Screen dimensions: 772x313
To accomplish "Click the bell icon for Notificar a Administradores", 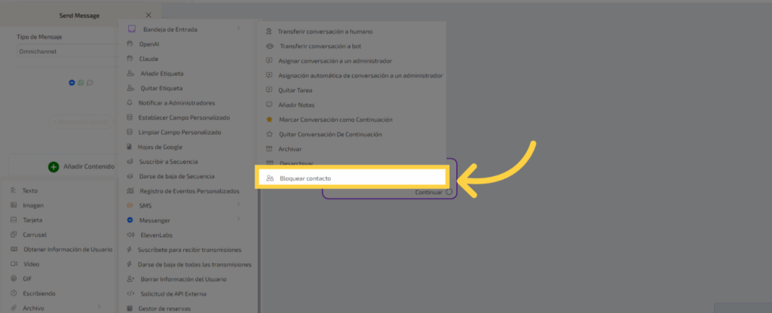I will pyautogui.click(x=130, y=102).
